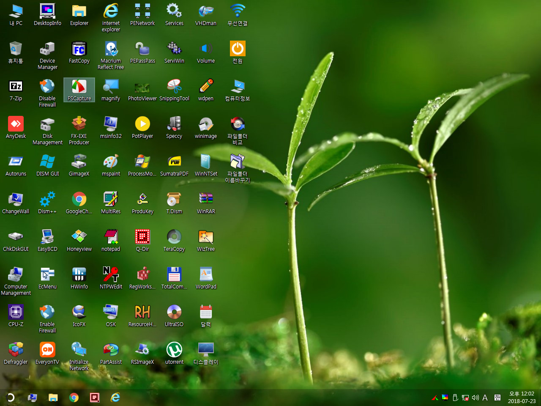The image size is (541, 406).
Task: Open SumatraPDF icon
Action: click(x=174, y=165)
